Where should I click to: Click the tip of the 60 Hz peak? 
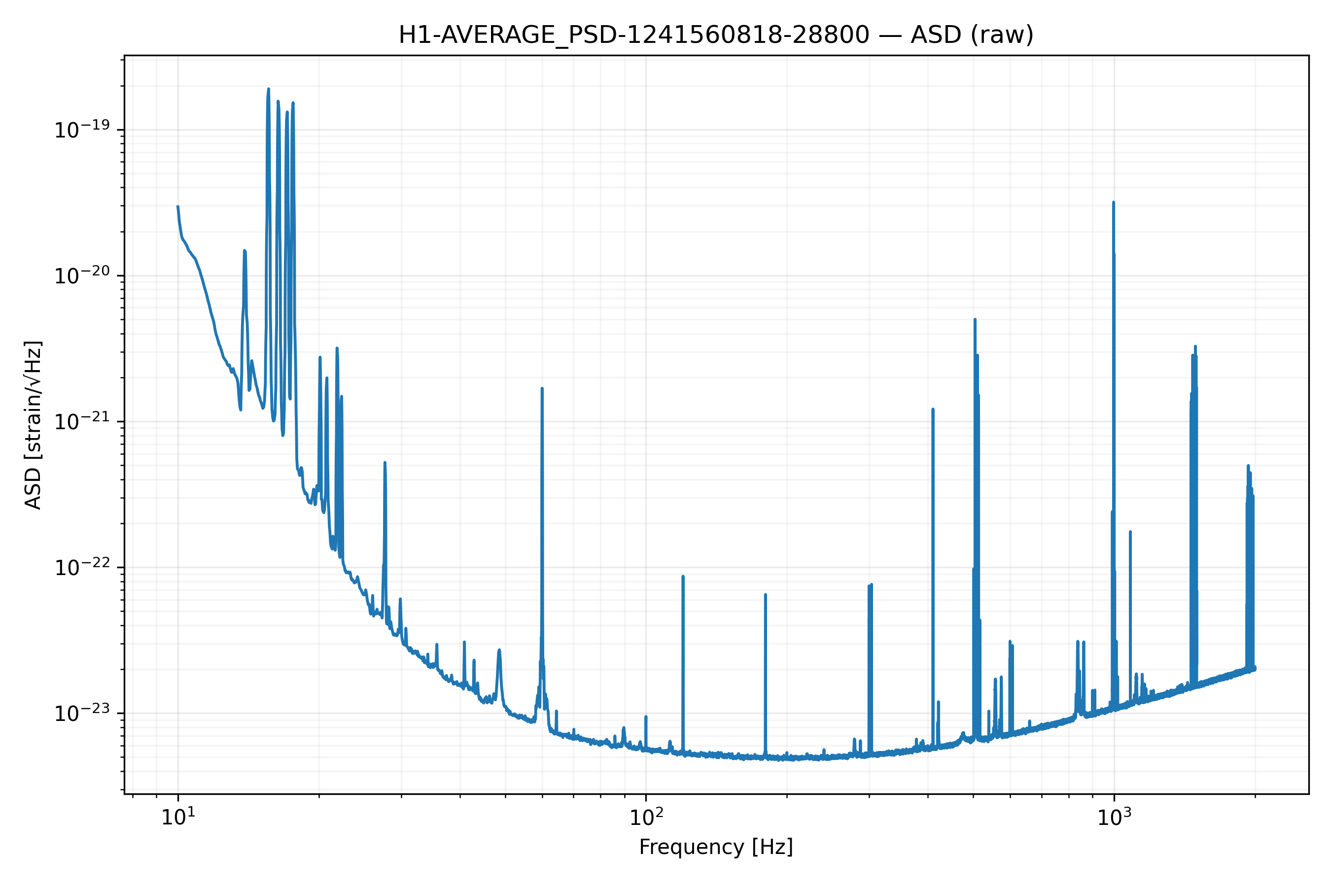point(542,389)
